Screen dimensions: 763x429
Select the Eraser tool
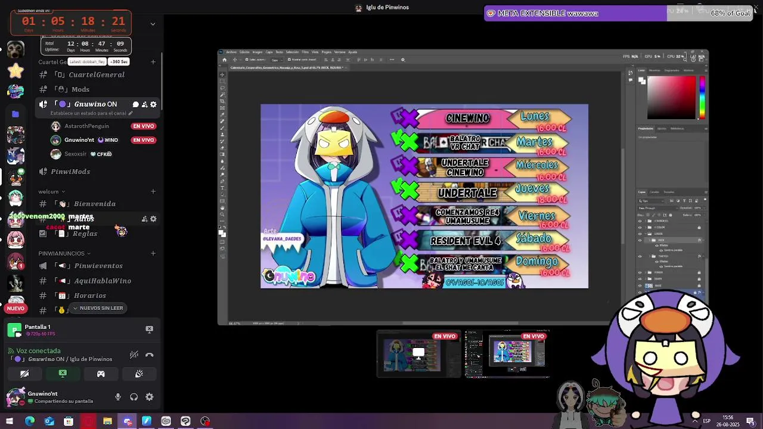coord(222,148)
